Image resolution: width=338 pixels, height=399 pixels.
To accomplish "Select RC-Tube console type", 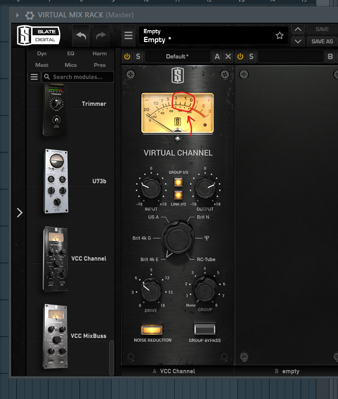I will click(x=206, y=260).
